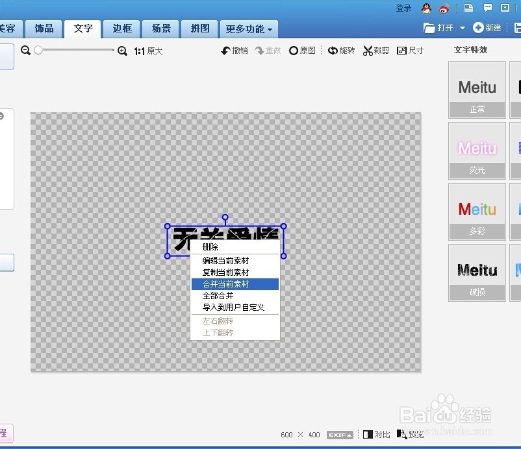Choose 导入到用户自定义 from context menu
Screen dimensions: 521x449
(x=235, y=308)
